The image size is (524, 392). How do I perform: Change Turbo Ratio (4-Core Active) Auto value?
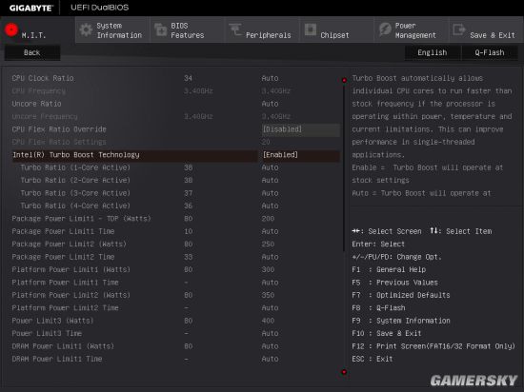coord(270,206)
